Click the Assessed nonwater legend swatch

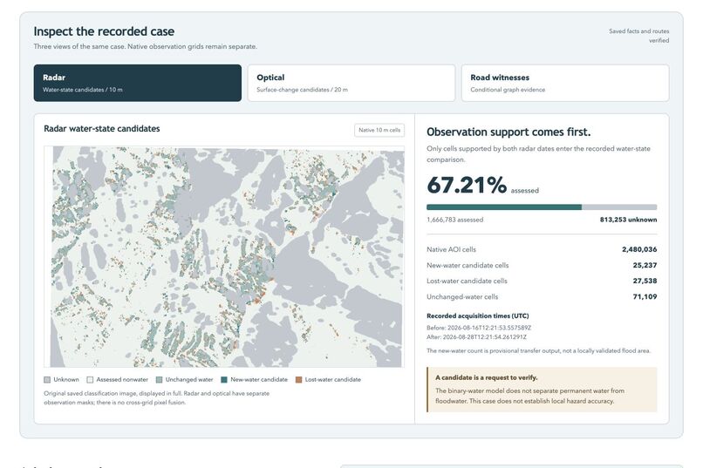(90, 380)
